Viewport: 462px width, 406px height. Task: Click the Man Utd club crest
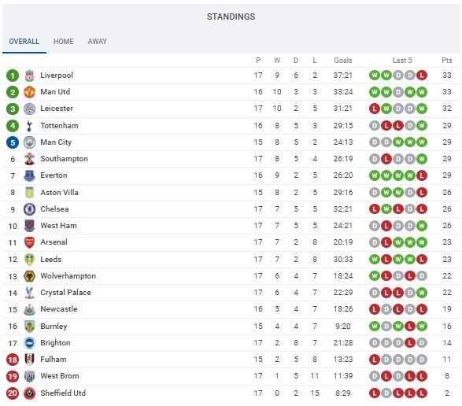29,92
